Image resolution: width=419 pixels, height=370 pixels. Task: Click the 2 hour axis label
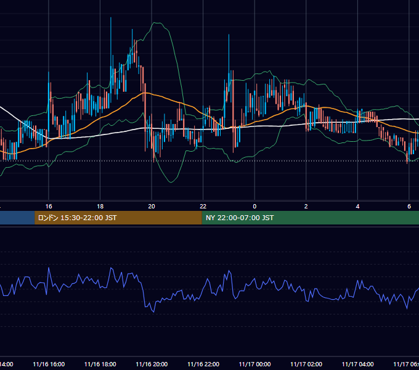(x=306, y=207)
